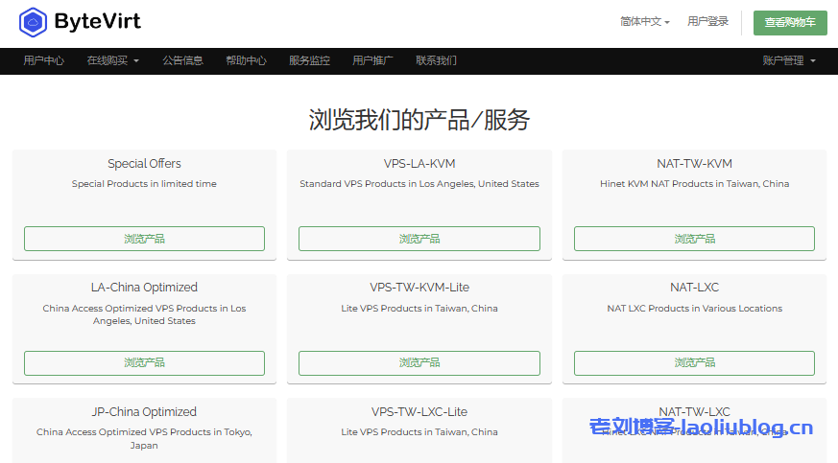
Task: Click 浏览产品 for VPS-LA-KVM
Action: [419, 239]
